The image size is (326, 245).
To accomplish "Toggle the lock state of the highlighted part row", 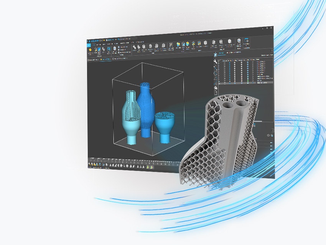I will point(234,83).
